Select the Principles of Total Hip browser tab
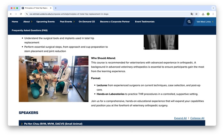 (37, 8)
